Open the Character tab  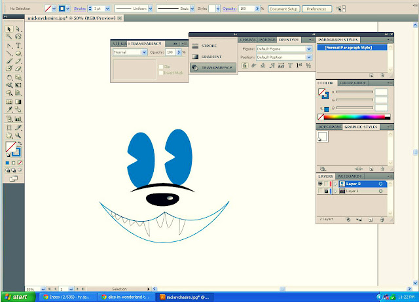click(247, 40)
